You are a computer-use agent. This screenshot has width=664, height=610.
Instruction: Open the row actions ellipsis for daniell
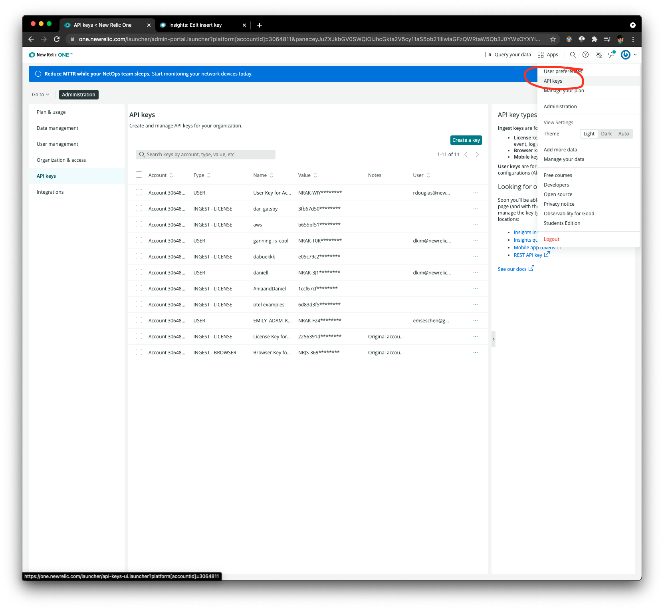tap(475, 272)
